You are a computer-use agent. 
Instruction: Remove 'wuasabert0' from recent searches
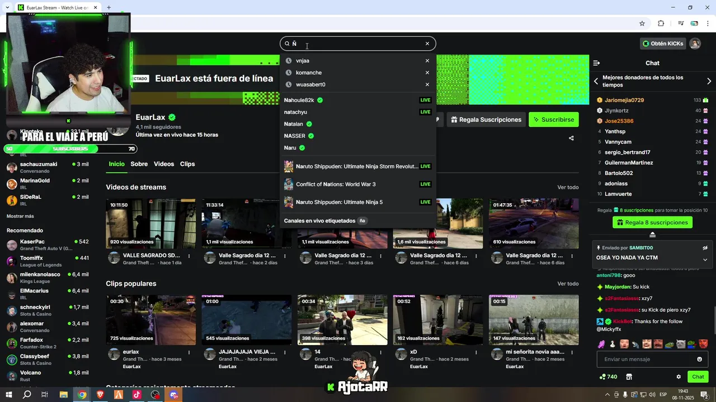pyautogui.click(x=427, y=85)
